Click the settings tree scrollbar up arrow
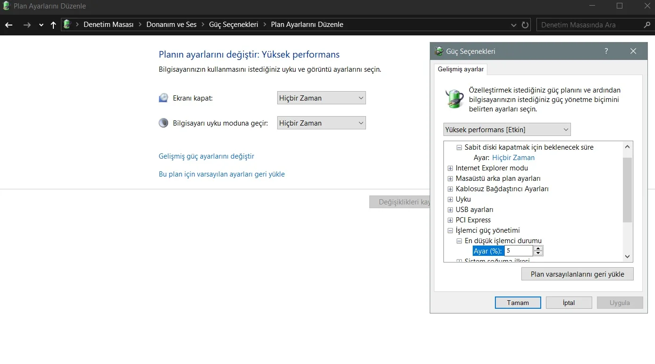Image resolution: width=655 pixels, height=364 pixels. point(627,147)
